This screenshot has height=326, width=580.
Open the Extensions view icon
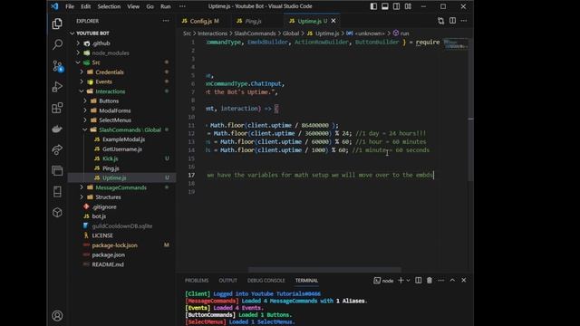[57, 108]
